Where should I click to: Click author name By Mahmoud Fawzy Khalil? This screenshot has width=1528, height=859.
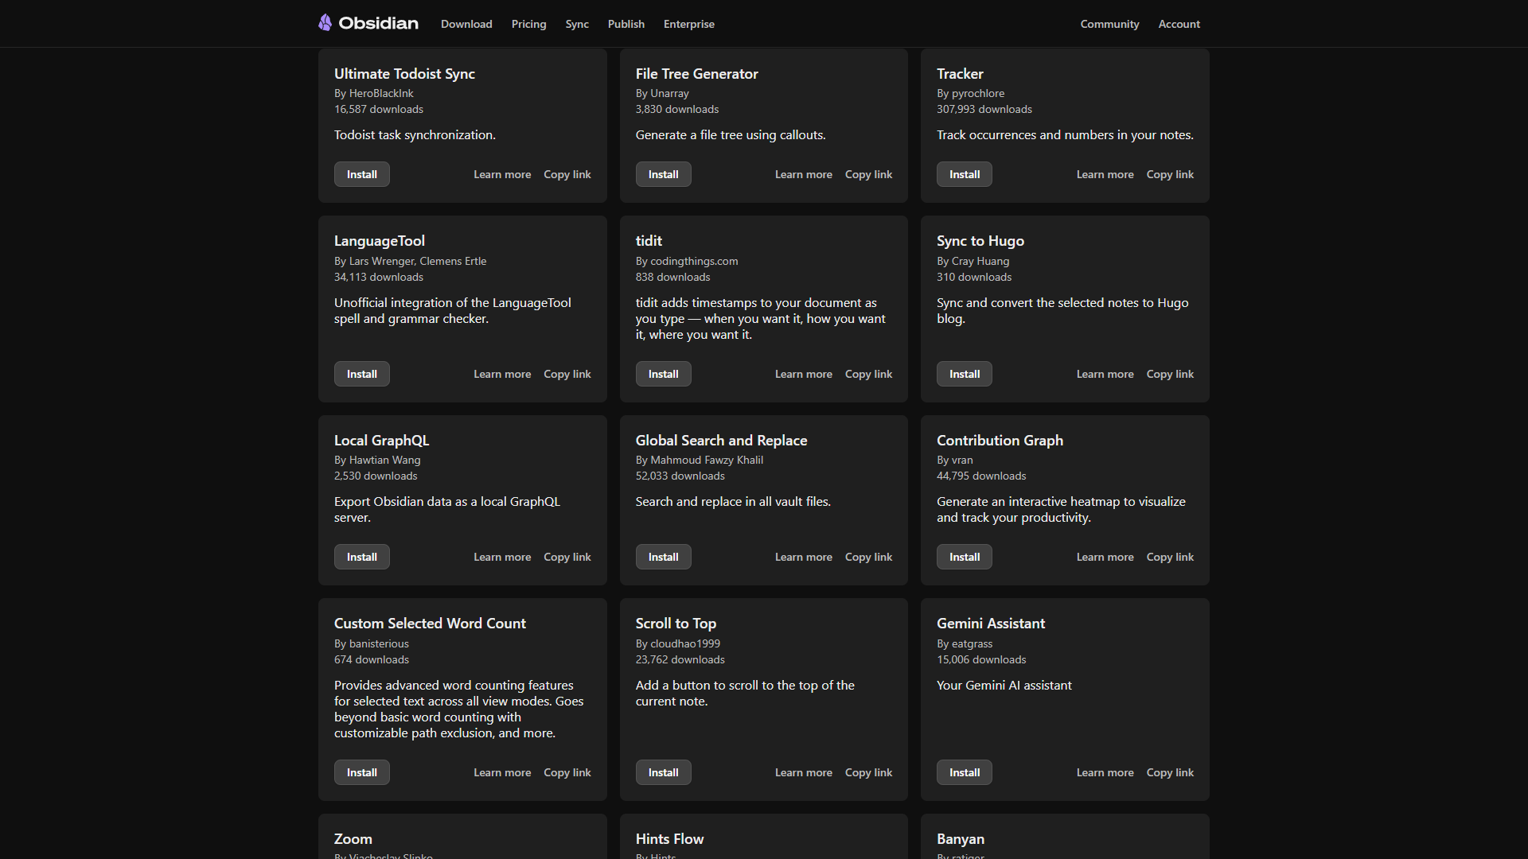[x=700, y=461]
